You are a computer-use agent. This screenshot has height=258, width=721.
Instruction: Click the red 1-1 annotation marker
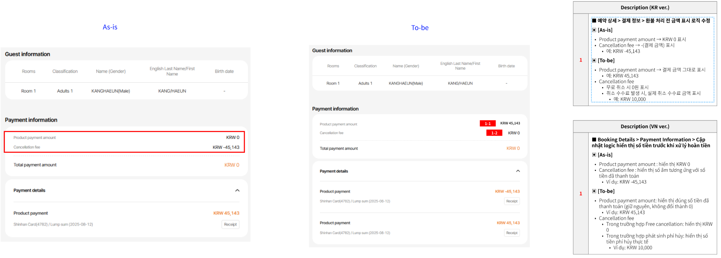click(487, 124)
